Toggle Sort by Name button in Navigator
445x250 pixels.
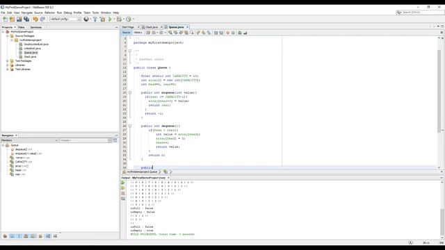point(48,236)
